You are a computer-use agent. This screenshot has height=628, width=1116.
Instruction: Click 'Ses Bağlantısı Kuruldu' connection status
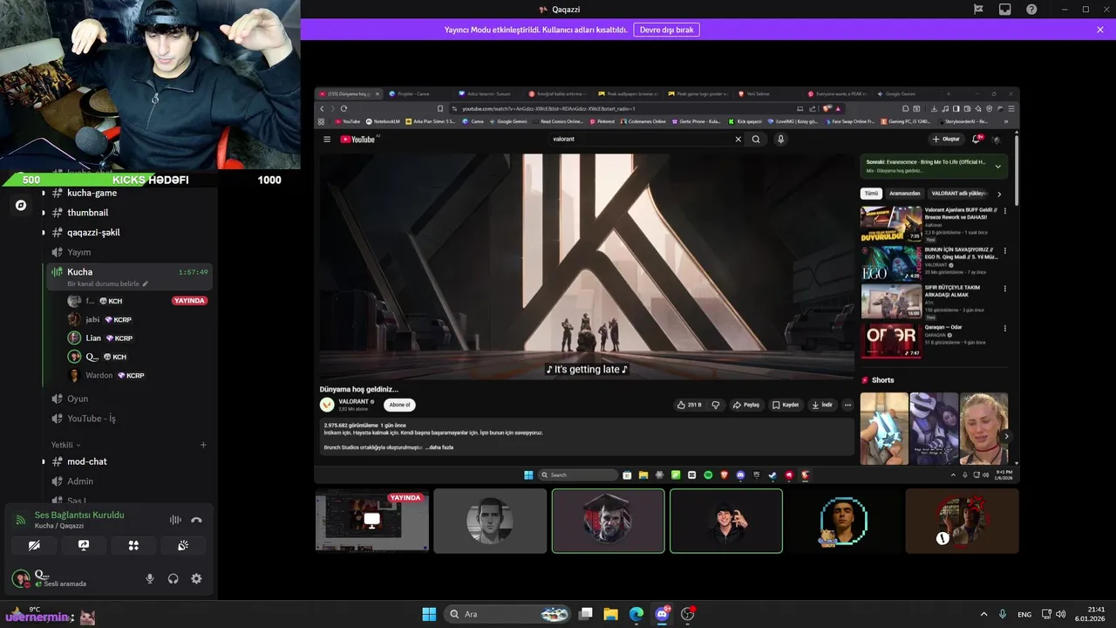pyautogui.click(x=79, y=515)
